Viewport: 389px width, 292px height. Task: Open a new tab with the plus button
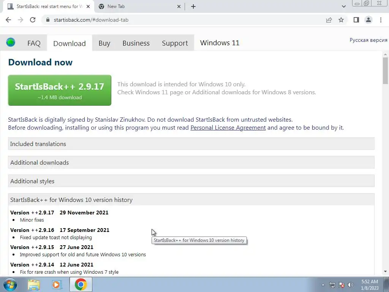[x=193, y=6]
